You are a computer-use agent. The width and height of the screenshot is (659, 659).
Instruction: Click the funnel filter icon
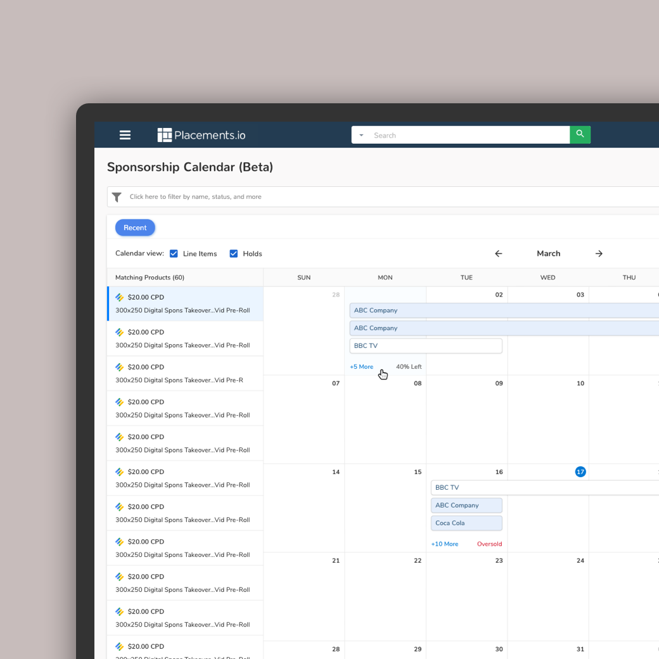click(117, 197)
